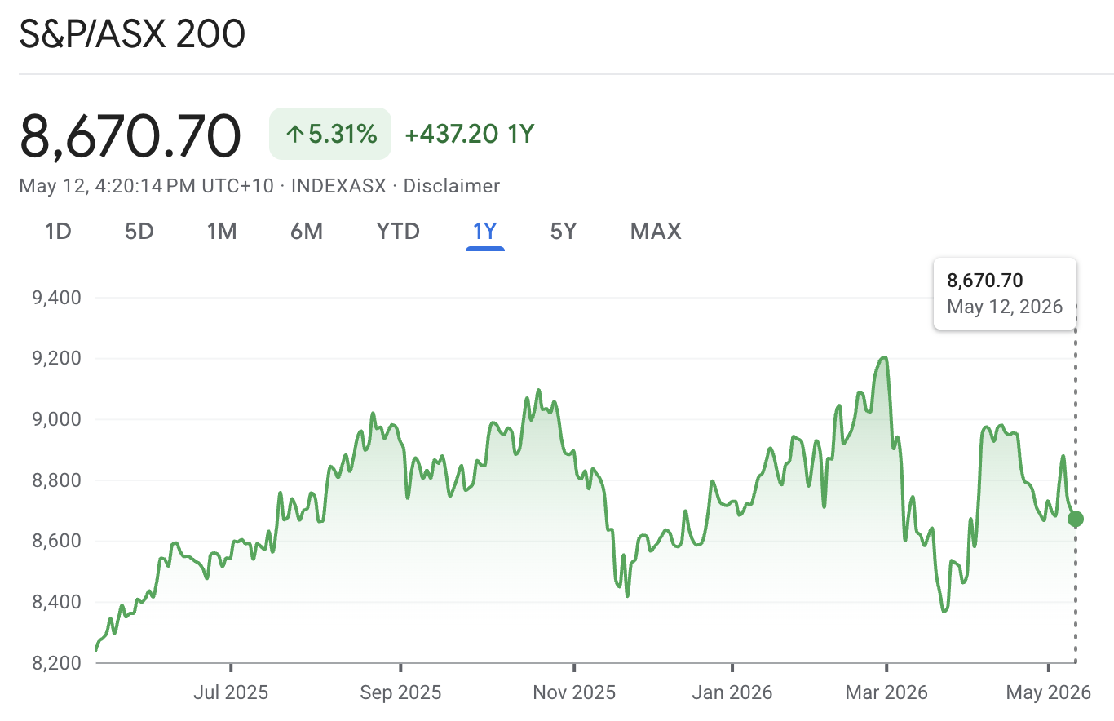1114x721 pixels.
Task: Click the 9,000 y-axis label
Action: tap(56, 419)
